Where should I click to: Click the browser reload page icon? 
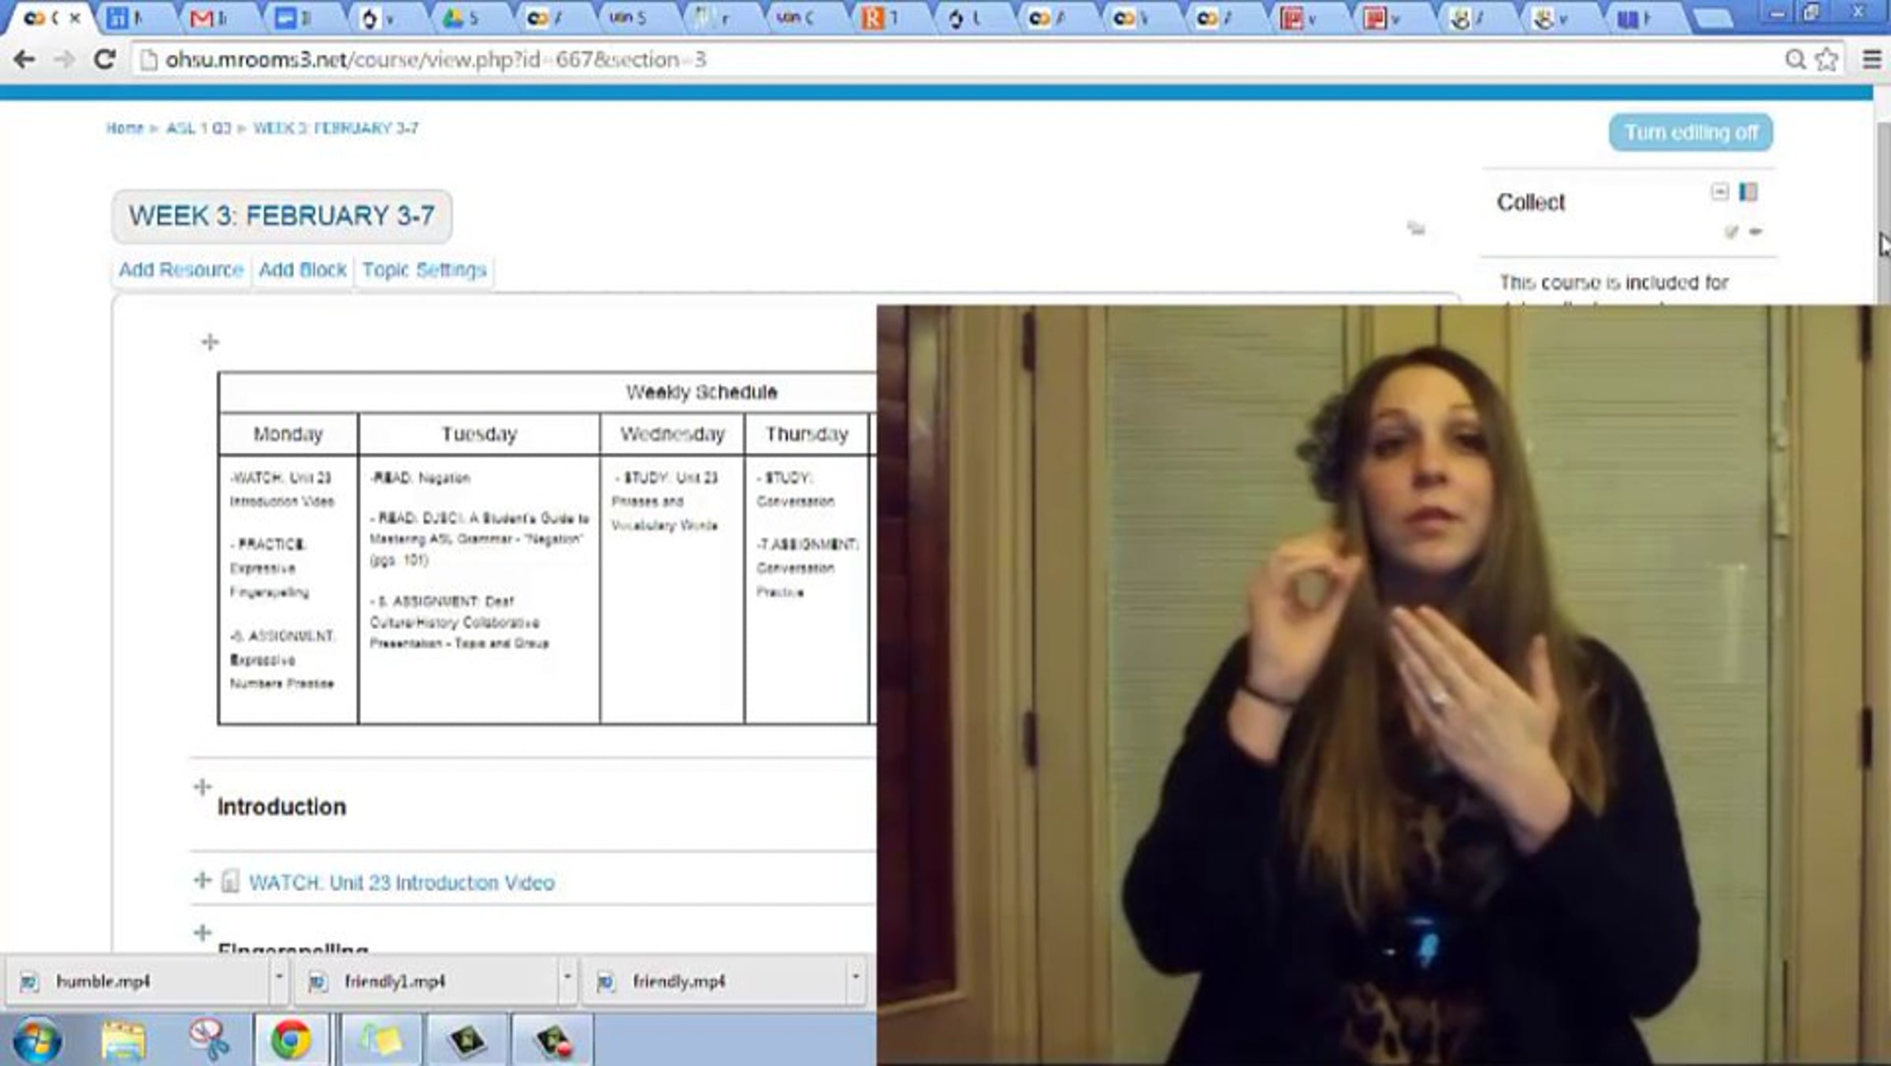tap(104, 60)
